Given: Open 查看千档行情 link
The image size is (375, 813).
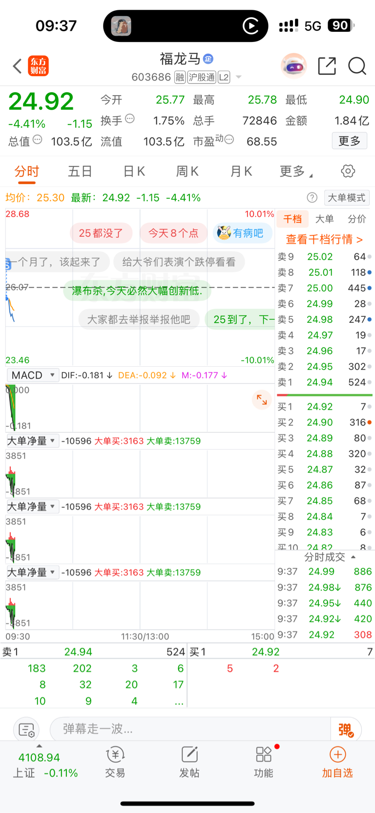Looking at the screenshot, I should coord(324,239).
